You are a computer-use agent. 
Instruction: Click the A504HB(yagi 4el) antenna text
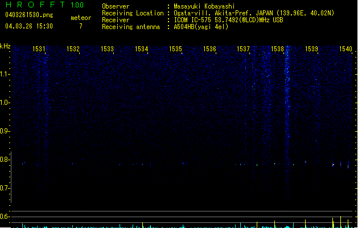click(x=201, y=27)
